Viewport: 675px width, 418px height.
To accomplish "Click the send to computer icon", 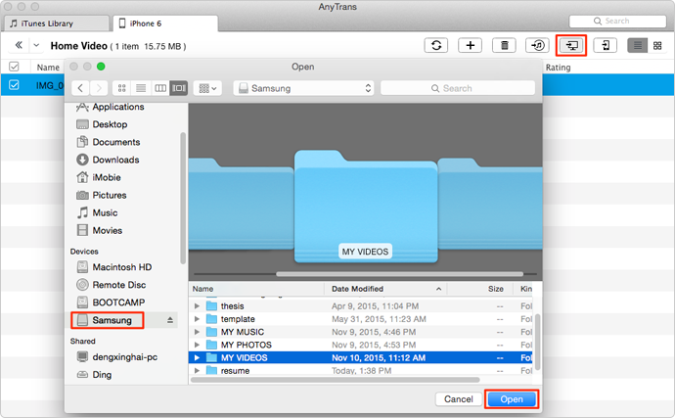I will (571, 45).
